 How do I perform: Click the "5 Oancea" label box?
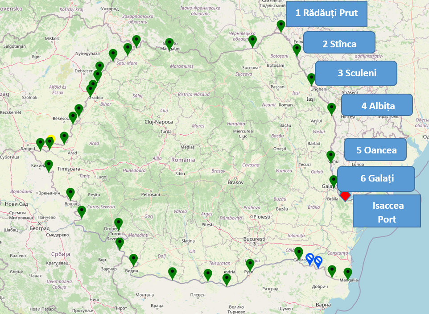(376, 150)
